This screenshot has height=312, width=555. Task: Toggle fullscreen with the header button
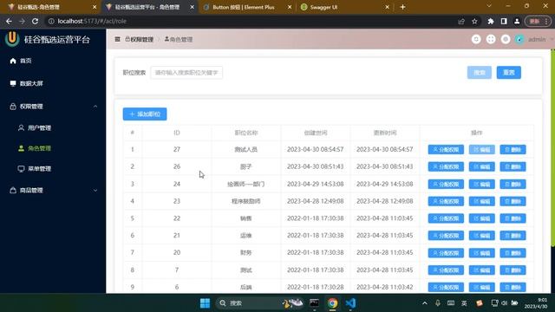(491, 39)
